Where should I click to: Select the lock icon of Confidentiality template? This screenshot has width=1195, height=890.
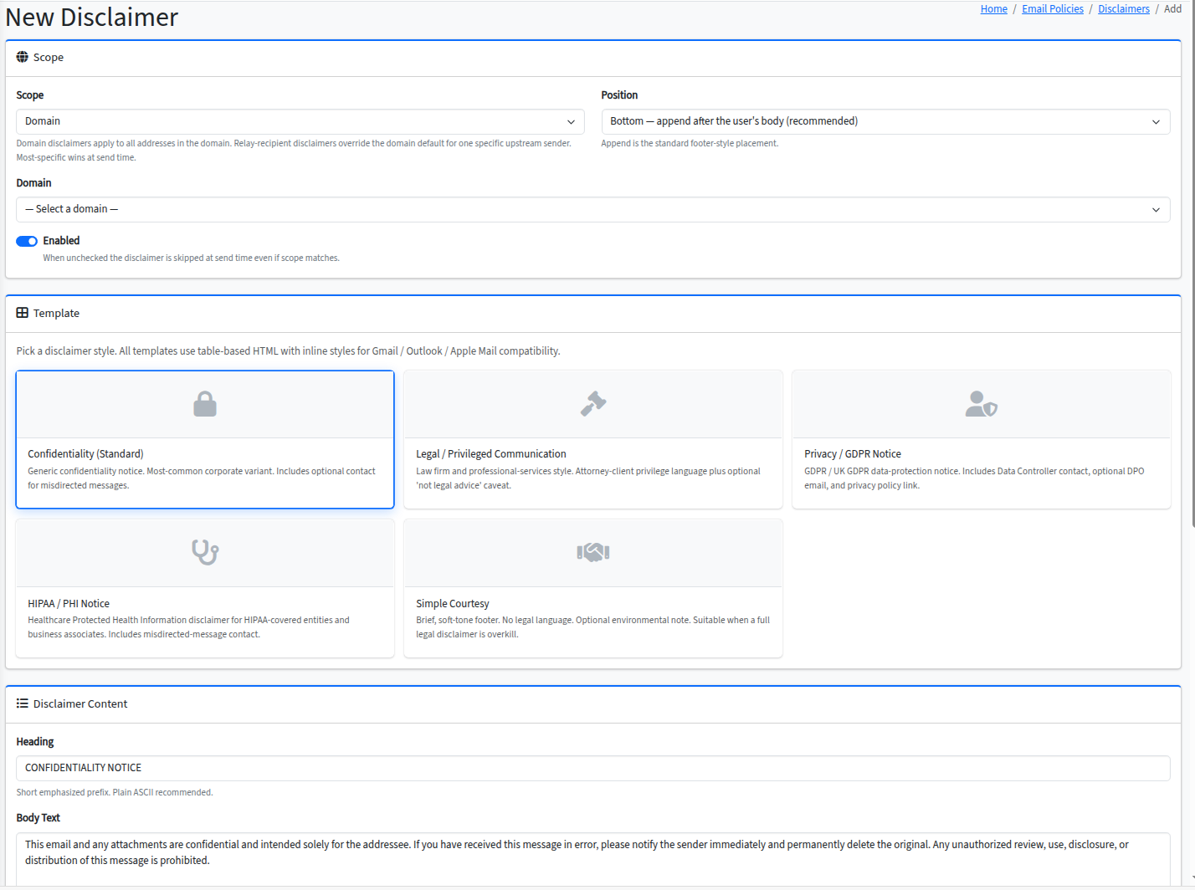point(205,404)
